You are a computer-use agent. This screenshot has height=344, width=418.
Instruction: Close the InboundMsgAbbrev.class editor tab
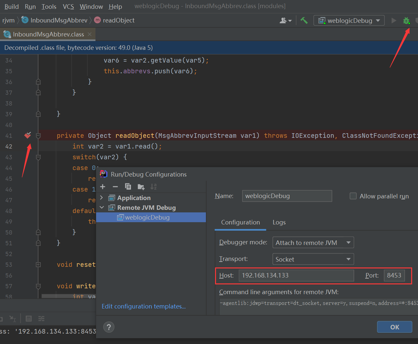(x=90, y=34)
